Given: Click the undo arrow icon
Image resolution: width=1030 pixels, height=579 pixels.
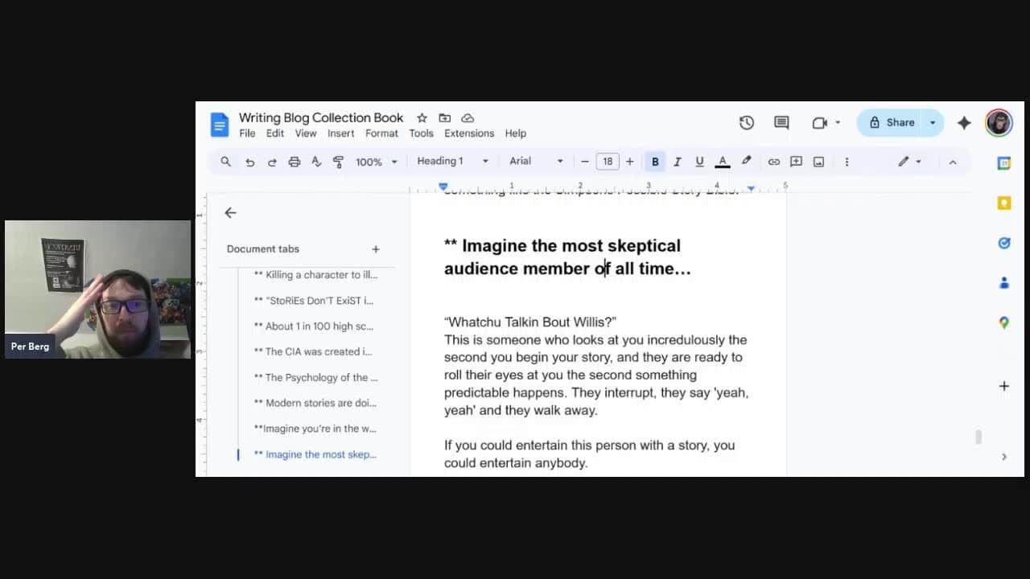Looking at the screenshot, I should [249, 162].
